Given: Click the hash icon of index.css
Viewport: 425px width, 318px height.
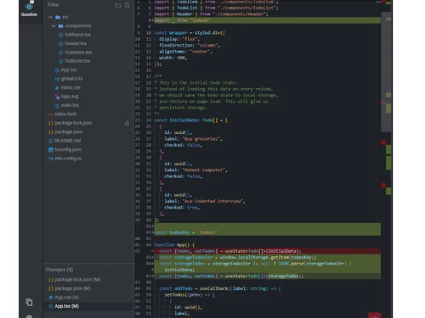Looking at the screenshot, I should point(57,87).
